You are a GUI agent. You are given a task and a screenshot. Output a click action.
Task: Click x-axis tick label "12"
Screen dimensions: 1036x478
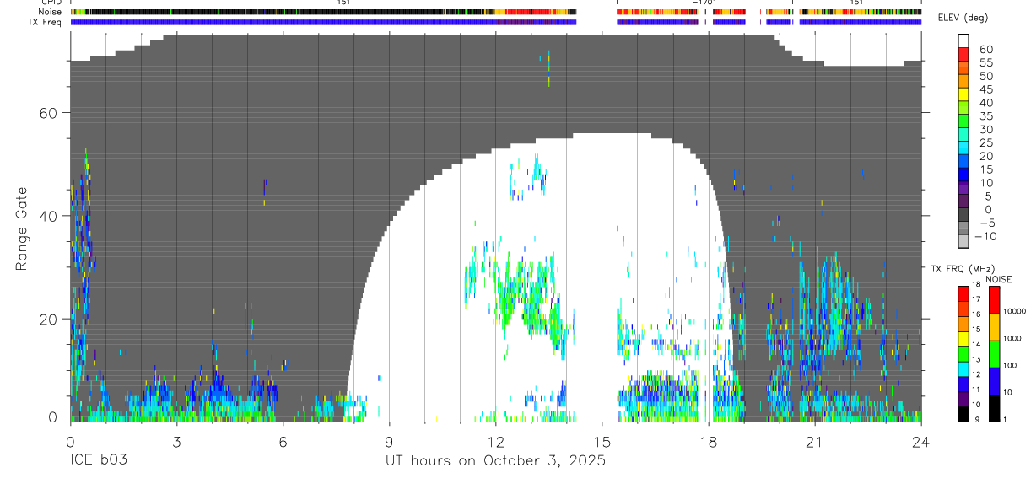coord(495,441)
